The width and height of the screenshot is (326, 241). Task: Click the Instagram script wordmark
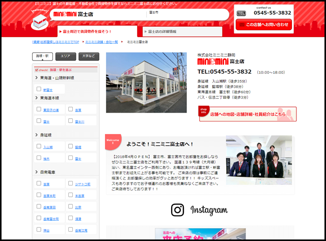(209, 210)
